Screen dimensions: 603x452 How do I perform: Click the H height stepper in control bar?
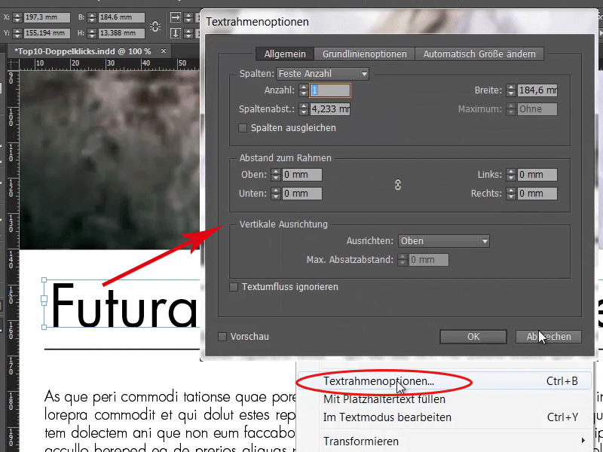pos(91,33)
